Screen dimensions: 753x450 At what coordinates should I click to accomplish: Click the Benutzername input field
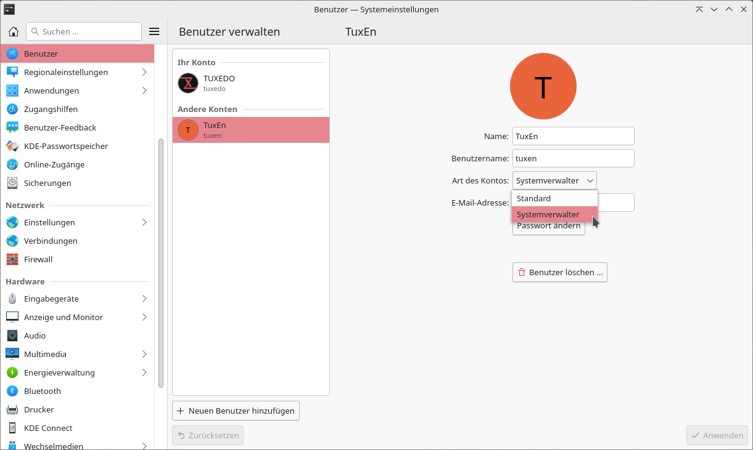click(573, 158)
